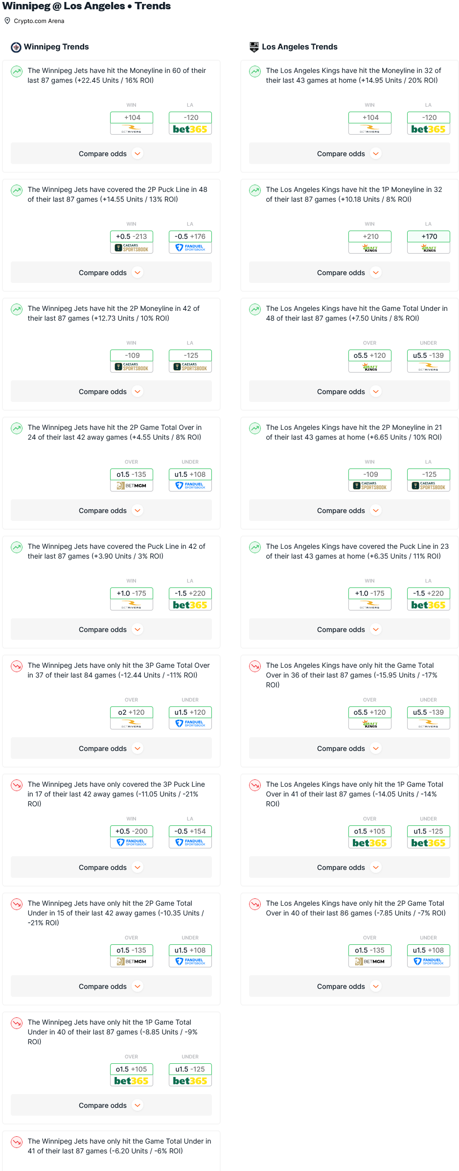Click the Winnipeg Jets logo icon
The height and width of the screenshot is (1171, 459).
click(x=16, y=47)
